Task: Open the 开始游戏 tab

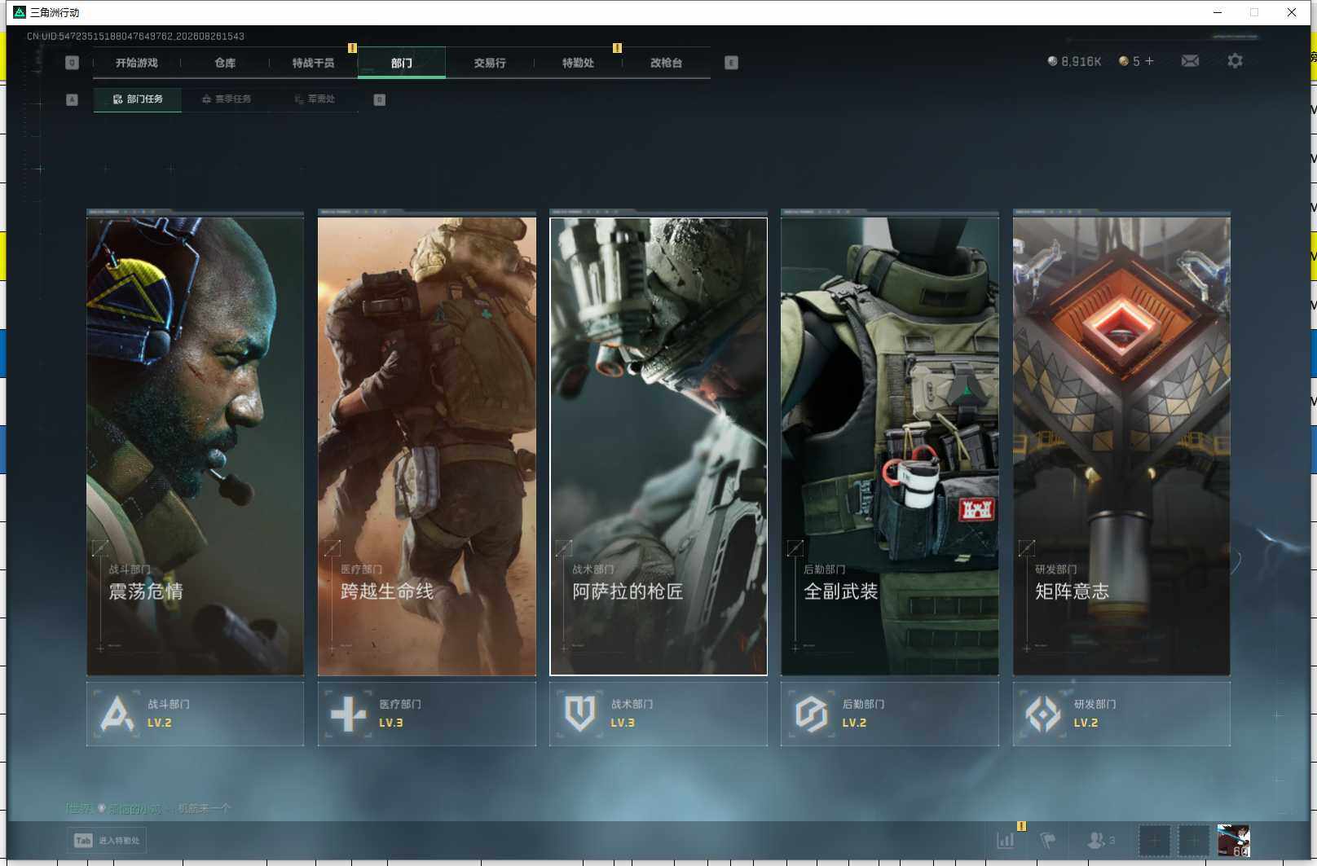Action: pos(136,63)
